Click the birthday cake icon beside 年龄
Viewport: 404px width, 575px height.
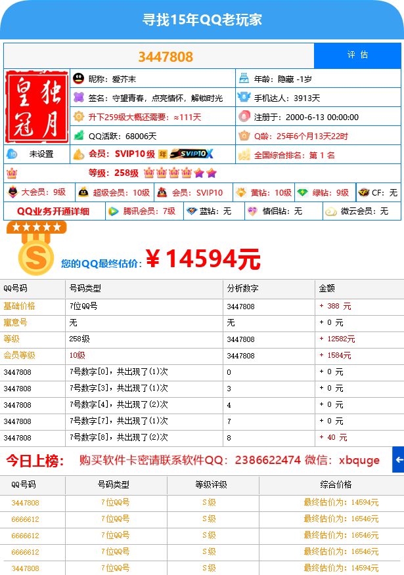[244, 78]
